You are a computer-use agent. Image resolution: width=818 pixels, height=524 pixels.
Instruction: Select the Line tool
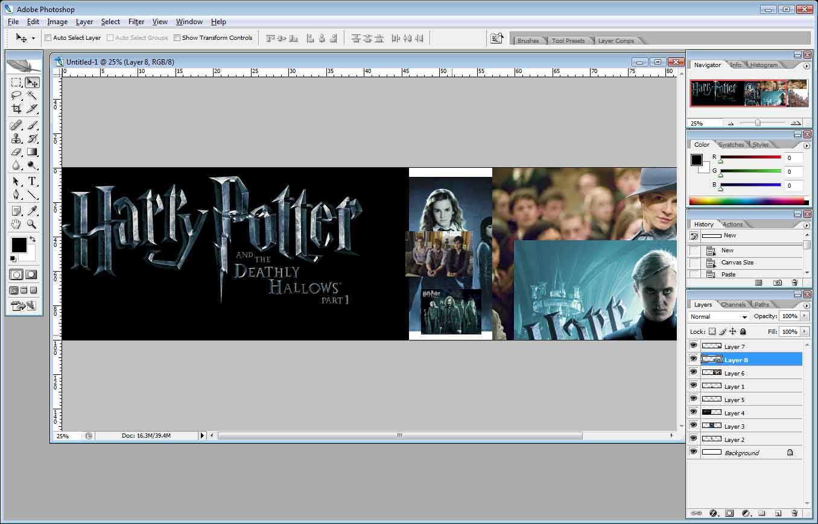(x=32, y=195)
